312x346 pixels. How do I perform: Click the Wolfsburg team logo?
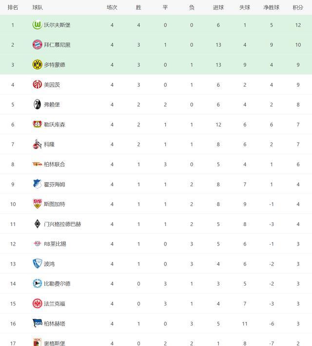coord(37,25)
